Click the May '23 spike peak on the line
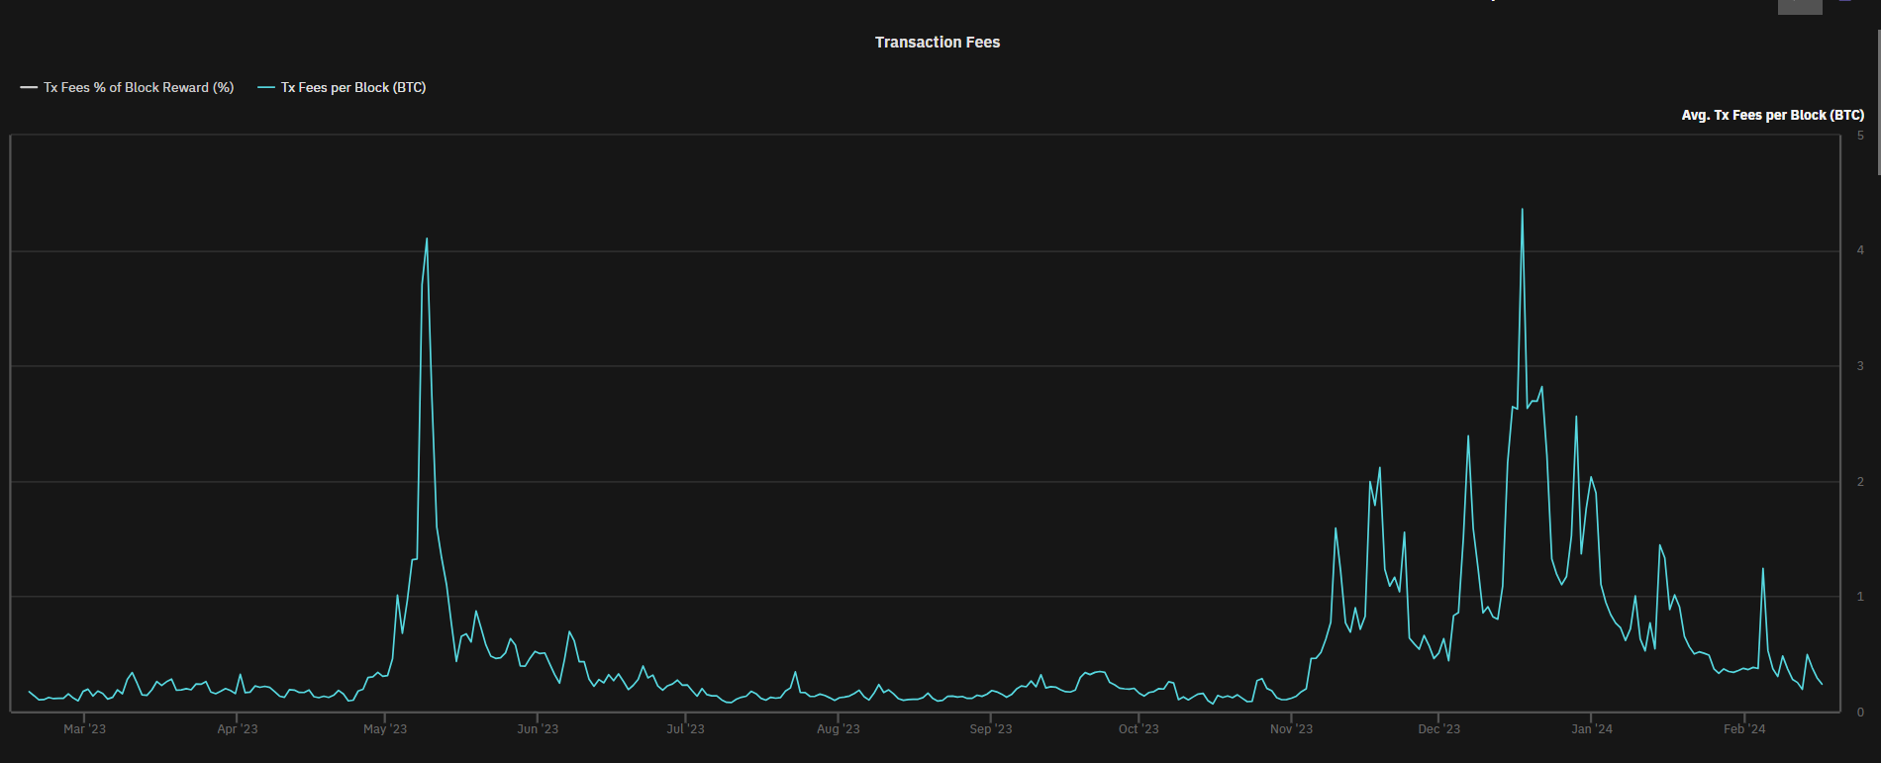Screen dimensions: 1881x763 pos(427,238)
